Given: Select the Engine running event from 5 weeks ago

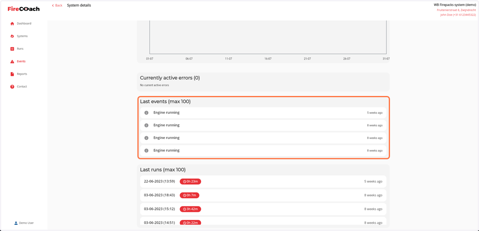Looking at the screenshot, I should click(x=263, y=113).
